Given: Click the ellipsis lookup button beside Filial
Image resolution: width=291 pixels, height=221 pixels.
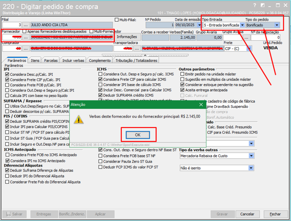Looking at the screenshot, I should coord(26,25).
